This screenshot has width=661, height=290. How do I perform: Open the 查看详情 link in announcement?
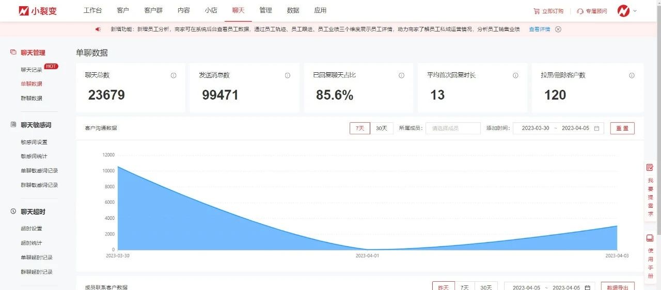click(539, 29)
